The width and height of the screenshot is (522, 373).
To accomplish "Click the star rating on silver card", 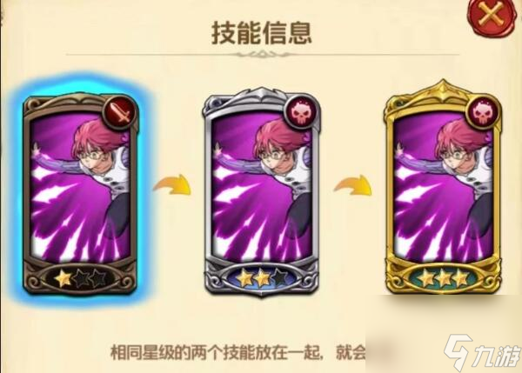I will coord(263,278).
